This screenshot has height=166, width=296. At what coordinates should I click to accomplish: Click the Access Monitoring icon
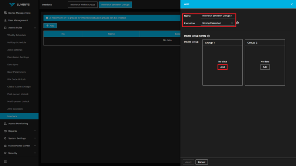pyautogui.click(x=5, y=124)
